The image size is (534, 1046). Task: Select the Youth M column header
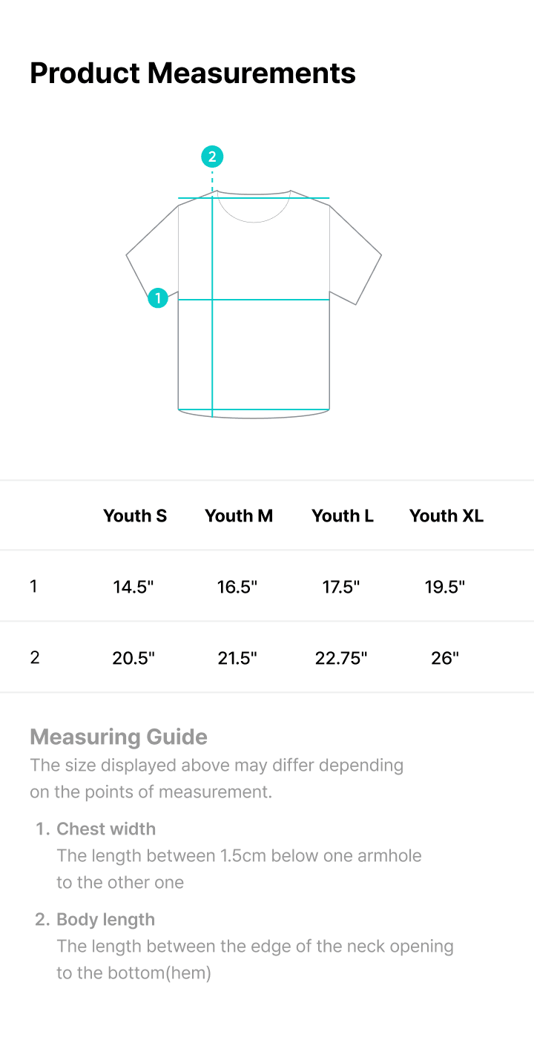pos(239,516)
